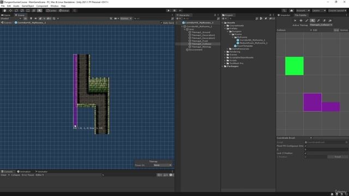The width and height of the screenshot is (349, 196).
Task: Switch to the Animation tab
Action: pyautogui.click(x=24, y=171)
